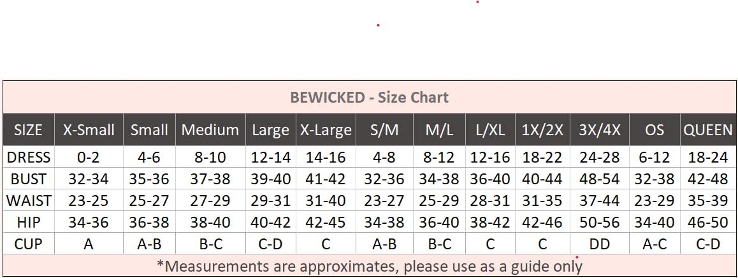Click the DRESS row label
The width and height of the screenshot is (738, 278).
pyautogui.click(x=28, y=157)
